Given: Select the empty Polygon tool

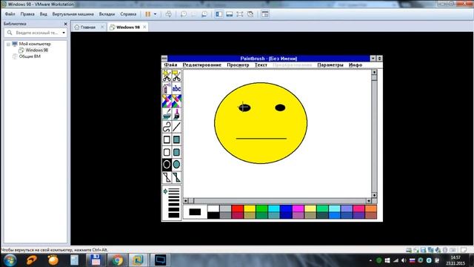Looking at the screenshot, I should point(167,177).
